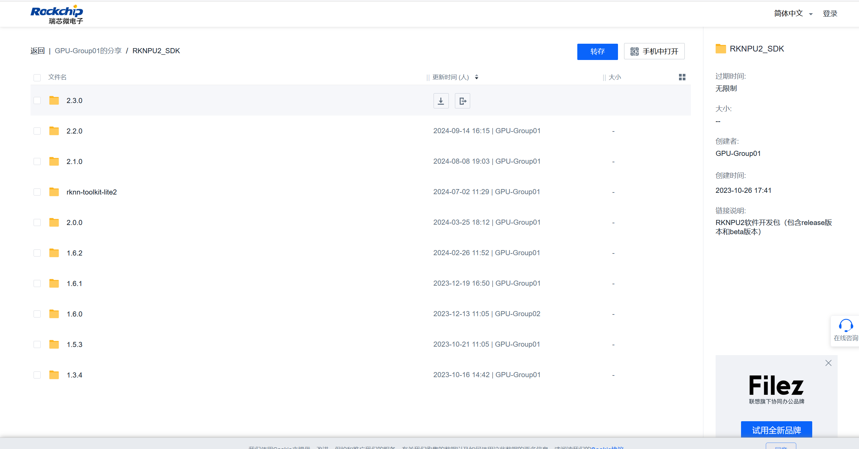Click the 1.6.1 folder icon

point(54,284)
